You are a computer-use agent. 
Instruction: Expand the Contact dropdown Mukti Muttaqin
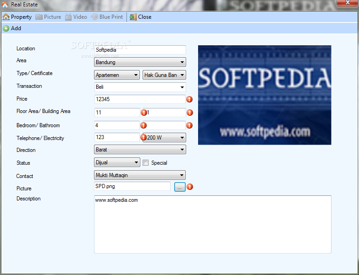click(140, 175)
